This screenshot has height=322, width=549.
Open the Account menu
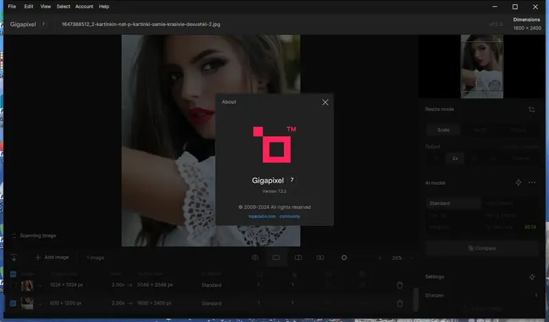tap(84, 6)
